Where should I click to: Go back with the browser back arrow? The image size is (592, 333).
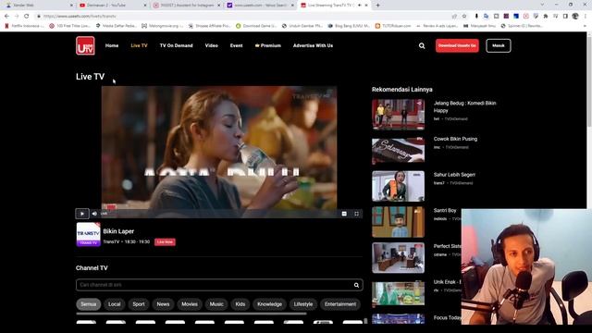[6, 17]
